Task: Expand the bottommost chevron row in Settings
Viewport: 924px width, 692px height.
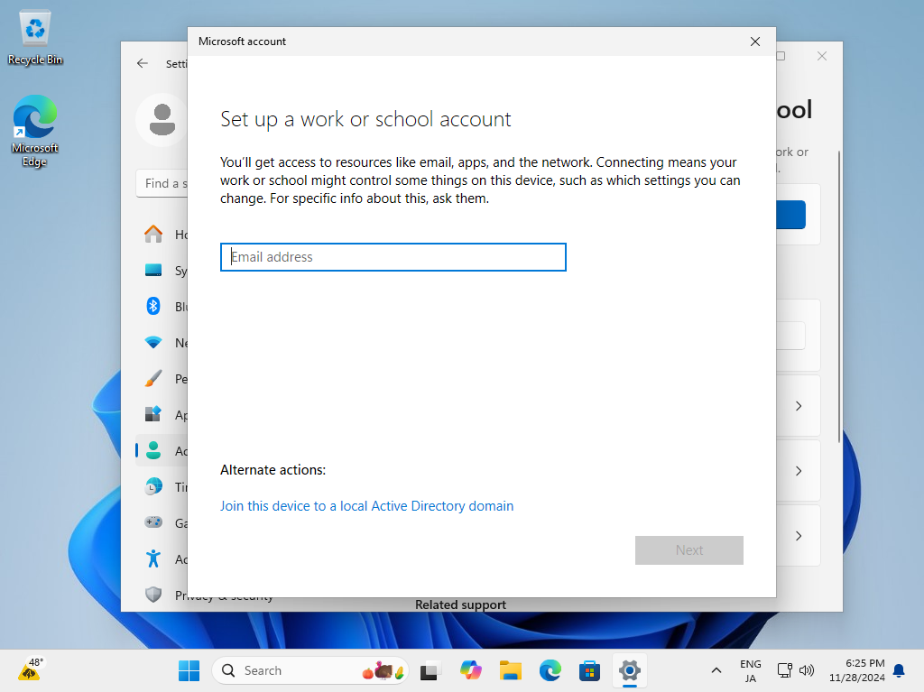Action: point(798,536)
